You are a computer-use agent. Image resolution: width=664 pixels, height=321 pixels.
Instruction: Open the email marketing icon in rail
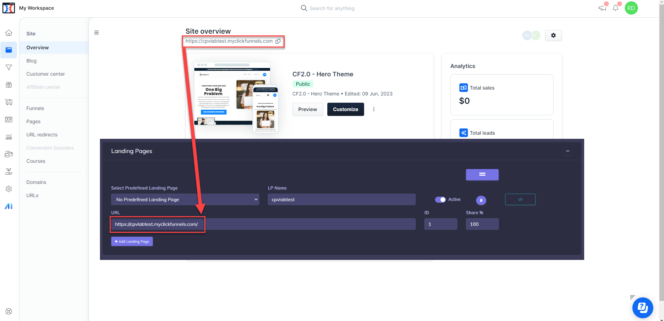(9, 154)
